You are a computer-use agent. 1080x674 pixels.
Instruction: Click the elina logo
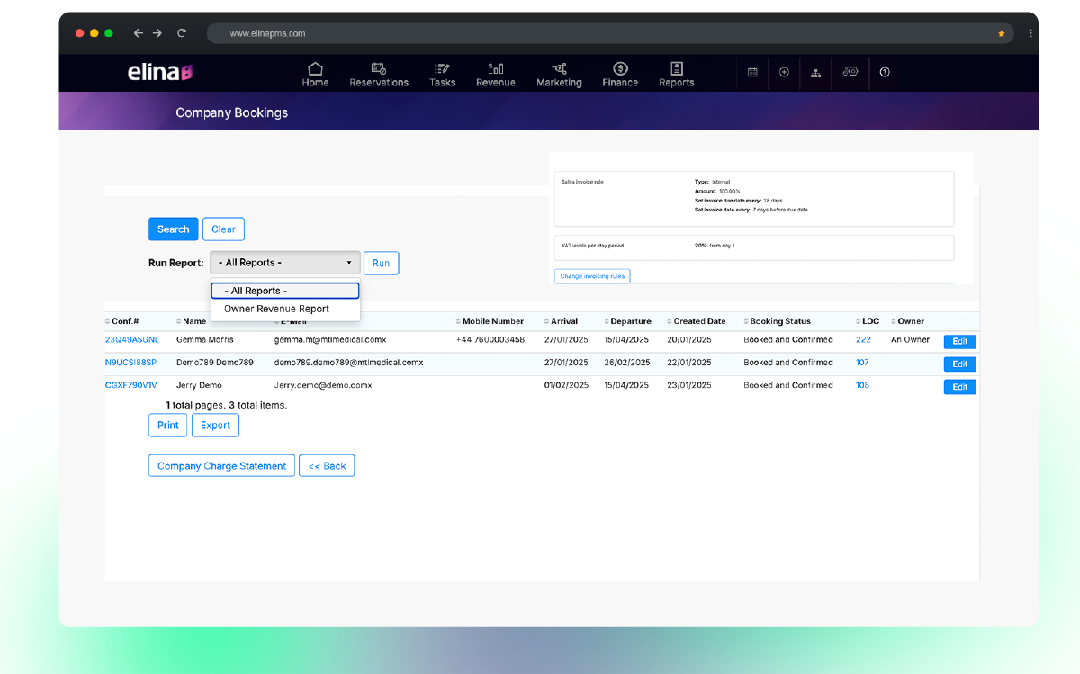tap(160, 73)
